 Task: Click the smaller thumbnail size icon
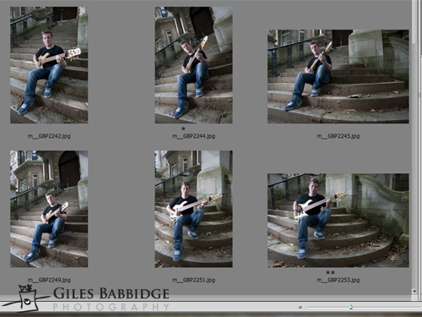click(300, 307)
